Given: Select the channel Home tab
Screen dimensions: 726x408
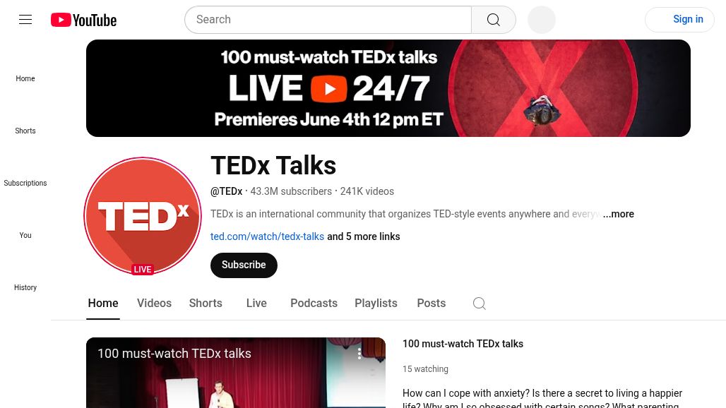Looking at the screenshot, I should (103, 304).
